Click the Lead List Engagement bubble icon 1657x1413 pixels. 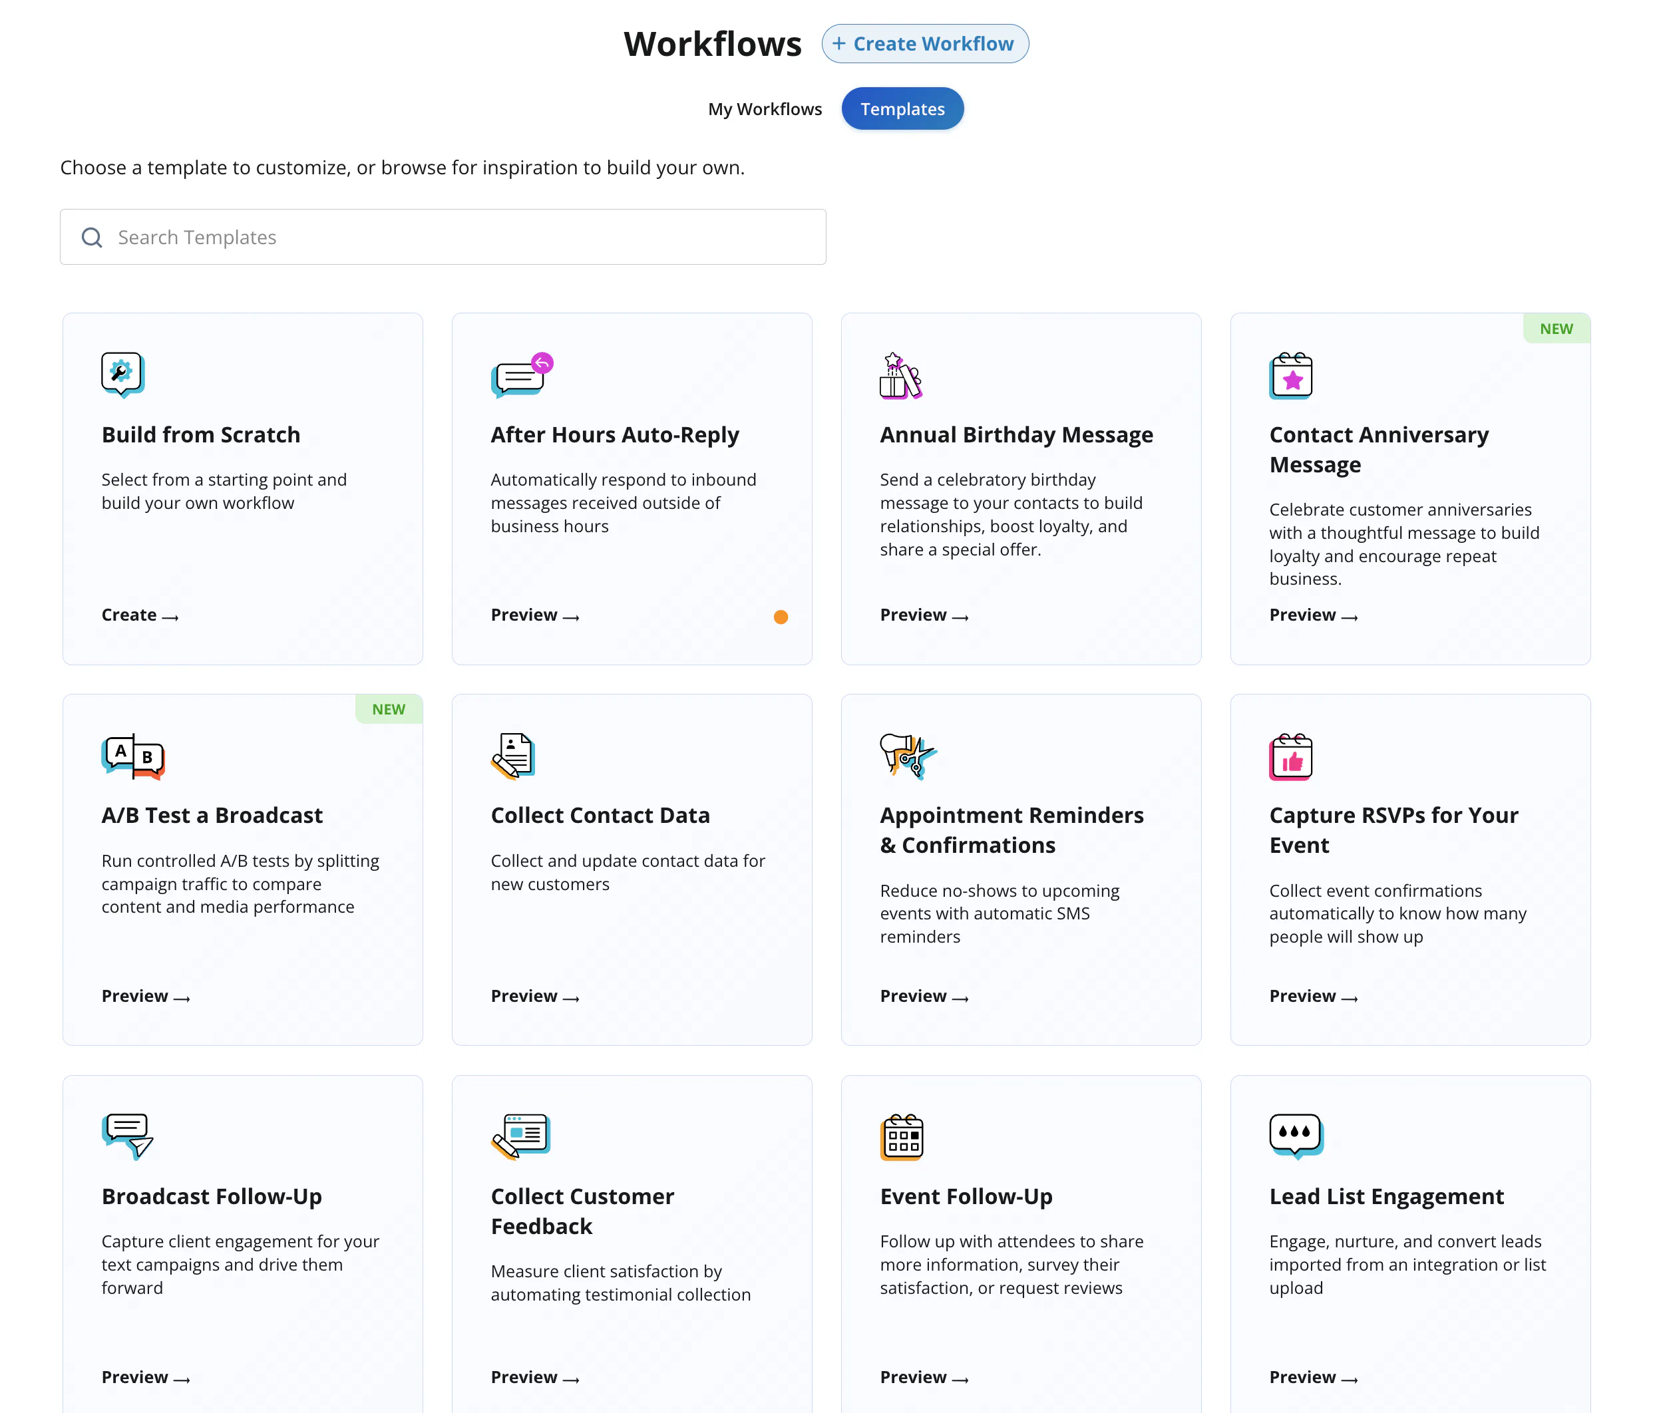[x=1296, y=1136]
